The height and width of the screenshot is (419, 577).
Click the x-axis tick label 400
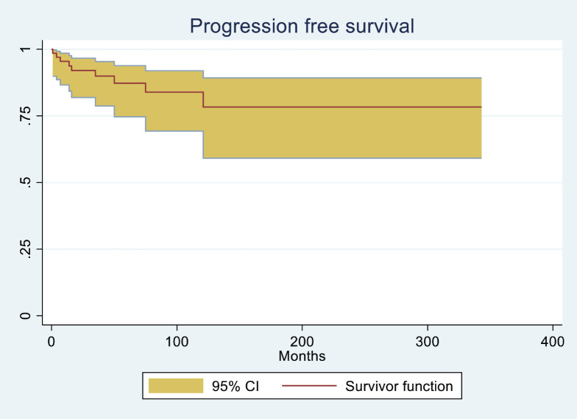552,342
